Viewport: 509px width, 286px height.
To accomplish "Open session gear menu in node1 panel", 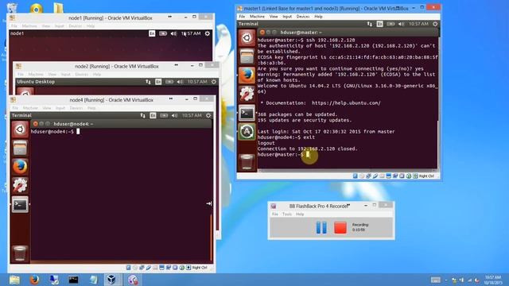I will 208,33.
